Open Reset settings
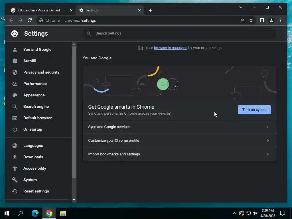This screenshot has width=292, height=219. coord(36,191)
